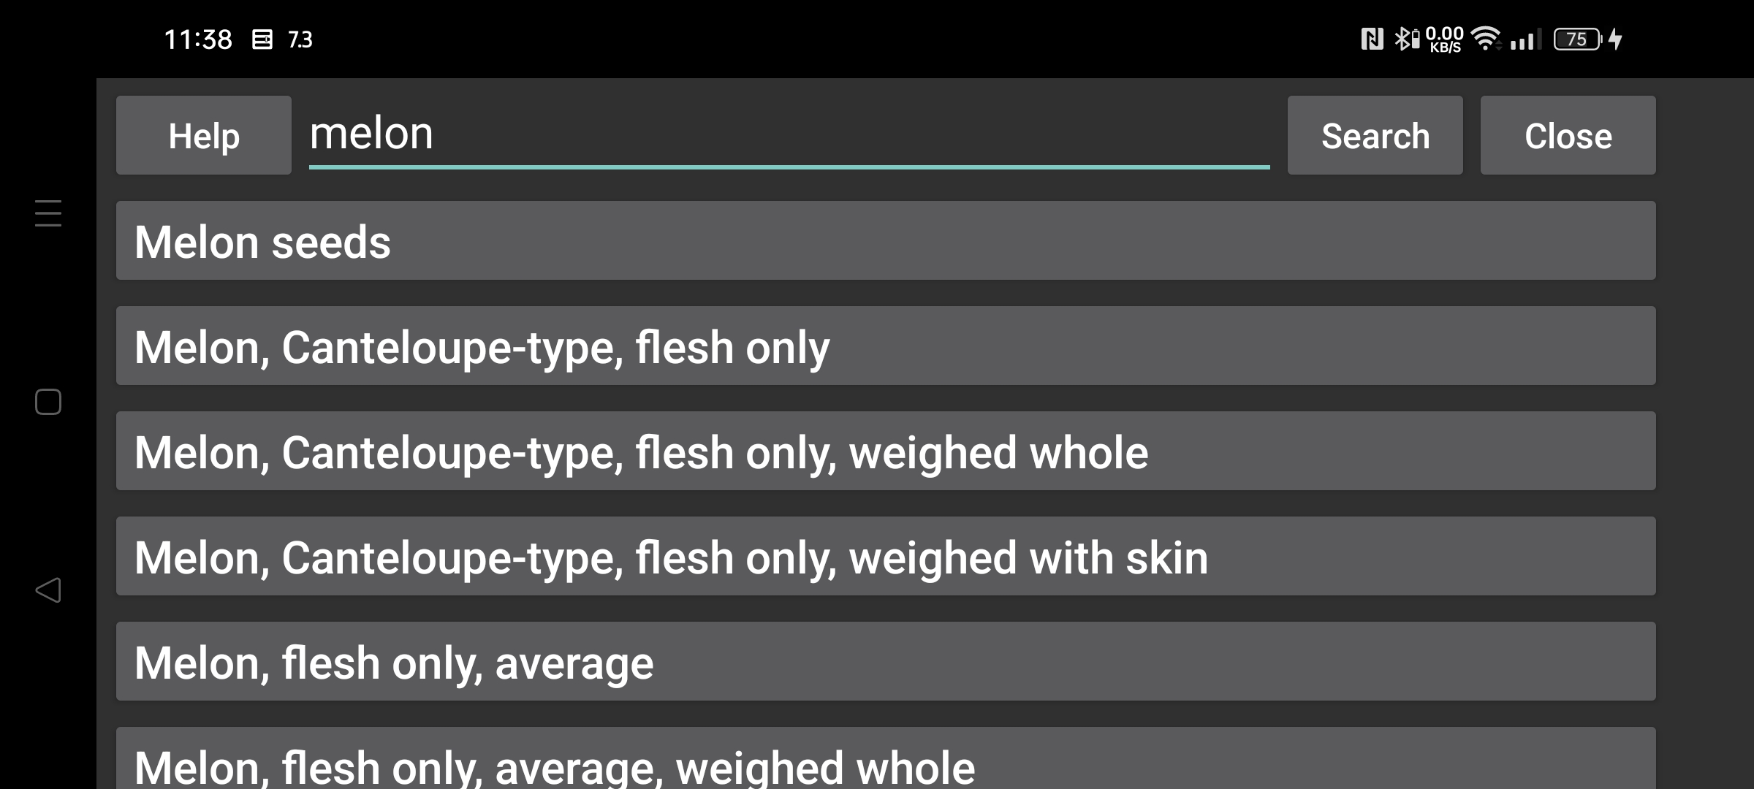This screenshot has height=789, width=1754.
Task: Close the food search panel
Action: click(1568, 135)
